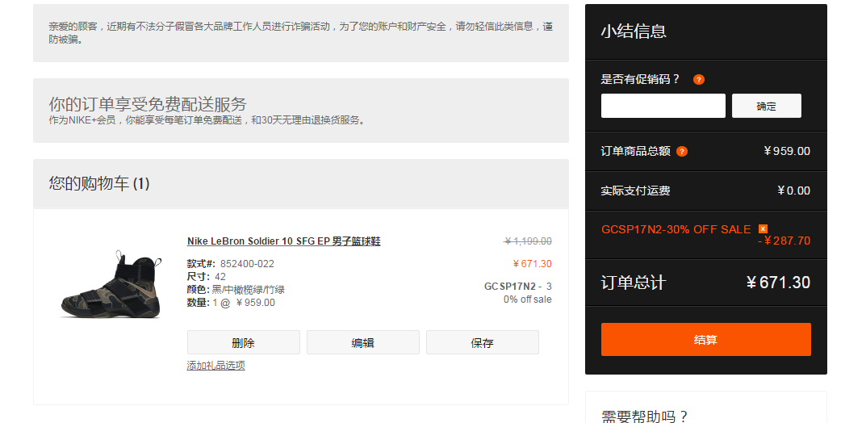Proceed to checkout with 结算 button
Viewport: 866px width, 423px height.
pos(706,339)
